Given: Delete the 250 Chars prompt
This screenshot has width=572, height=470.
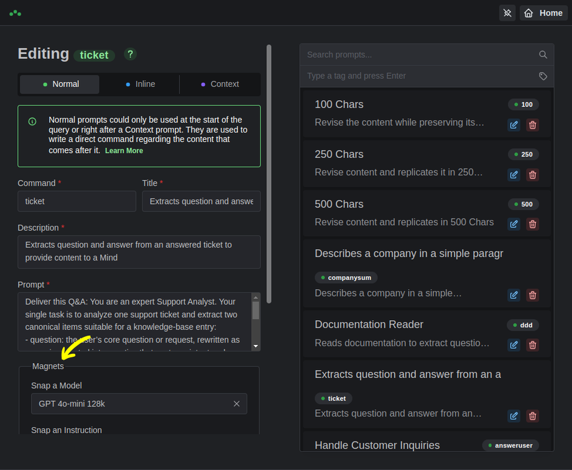Looking at the screenshot, I should 532,175.
